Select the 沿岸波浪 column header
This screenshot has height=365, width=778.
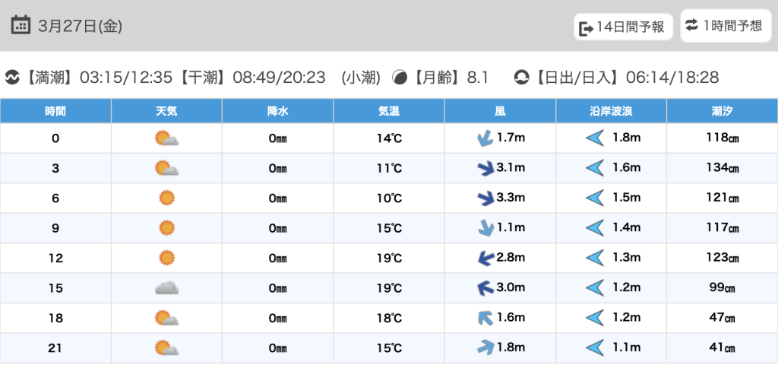[611, 111]
